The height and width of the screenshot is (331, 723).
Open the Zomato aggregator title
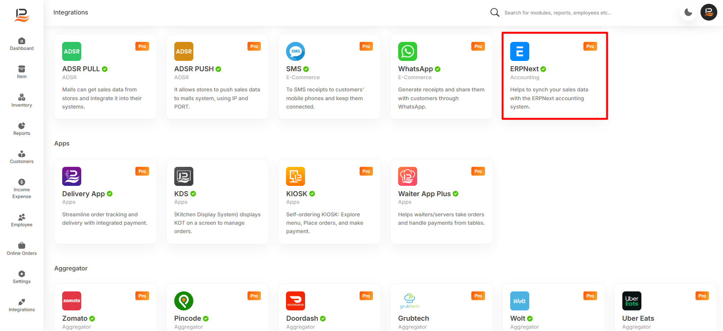[x=75, y=318]
